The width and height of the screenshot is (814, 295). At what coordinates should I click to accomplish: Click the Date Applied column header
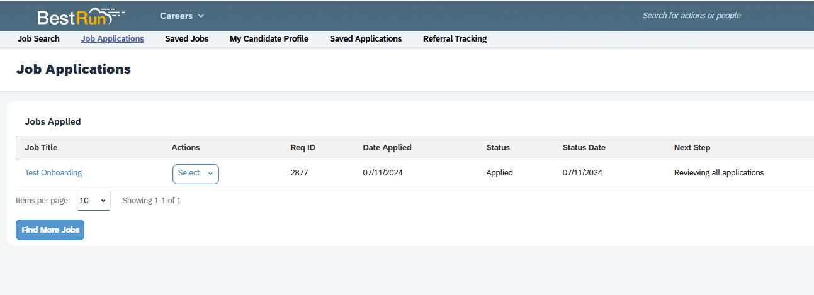click(x=387, y=148)
